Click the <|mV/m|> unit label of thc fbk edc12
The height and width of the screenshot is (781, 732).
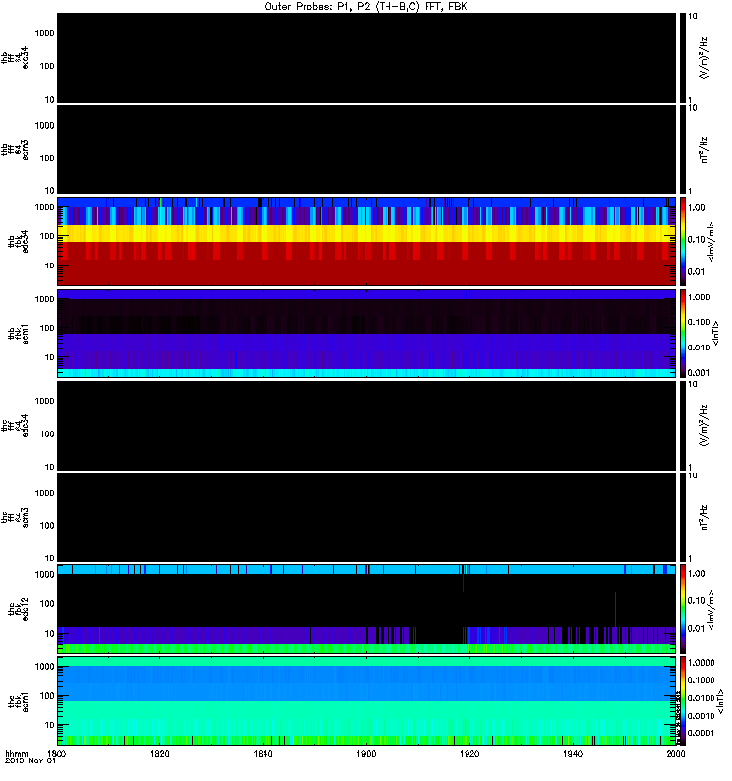(711, 609)
